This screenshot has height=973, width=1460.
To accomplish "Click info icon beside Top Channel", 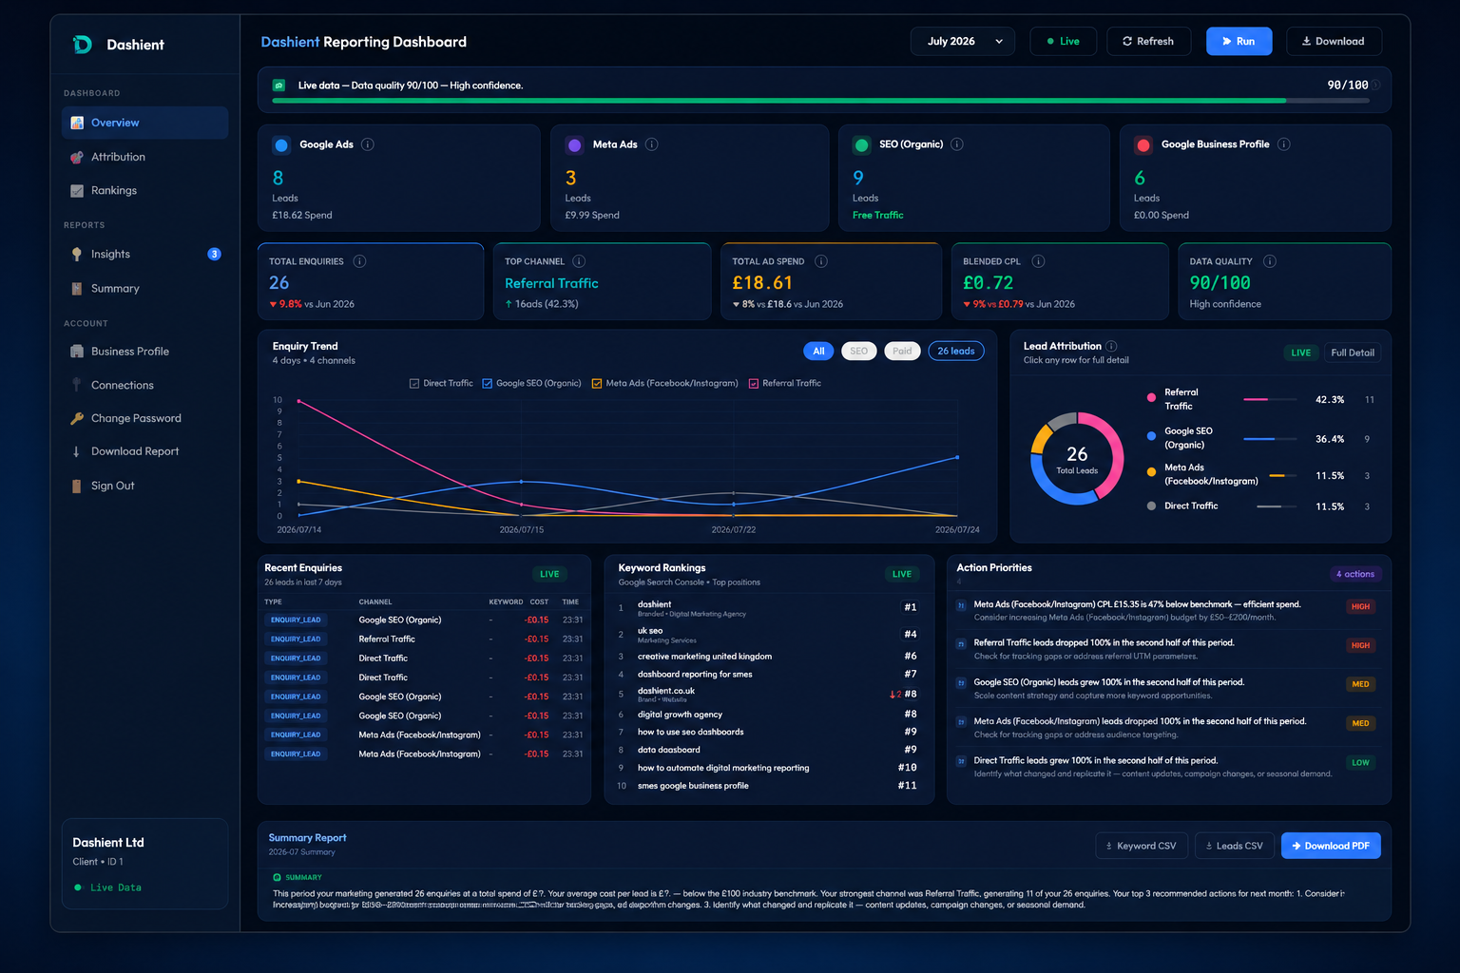I will 579,261.
